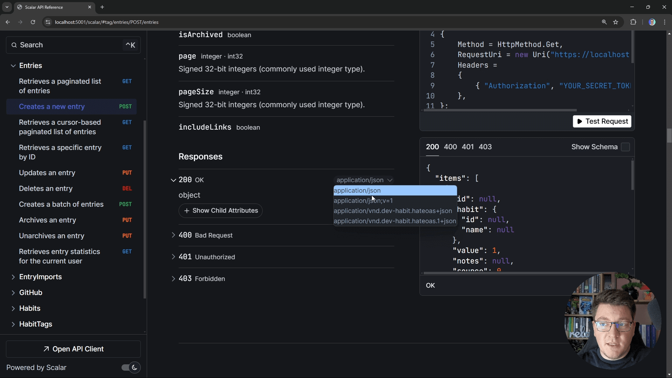Switch to the 401 response example tab
The height and width of the screenshot is (378, 672).
467,147
